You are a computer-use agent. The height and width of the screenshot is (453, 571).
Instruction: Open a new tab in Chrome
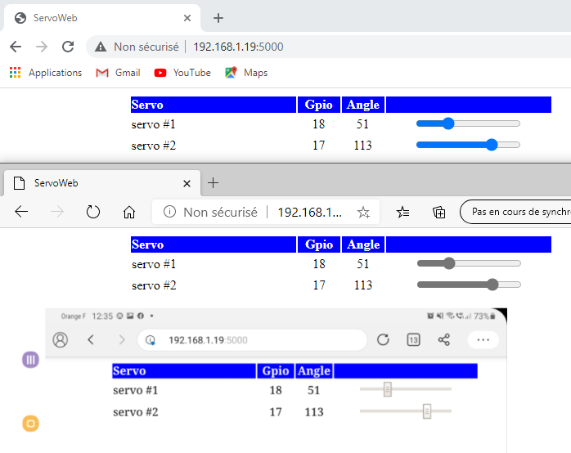pos(218,18)
